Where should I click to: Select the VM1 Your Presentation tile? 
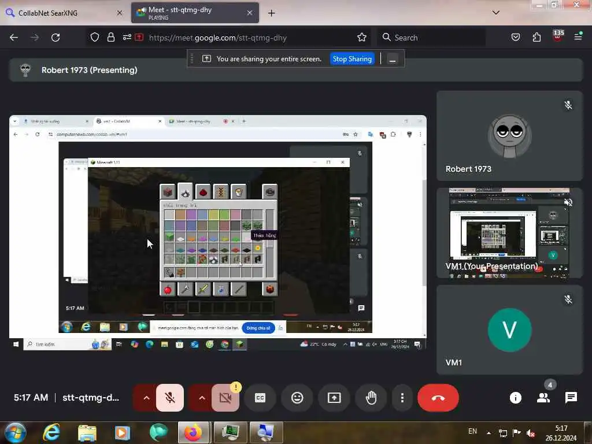click(509, 233)
